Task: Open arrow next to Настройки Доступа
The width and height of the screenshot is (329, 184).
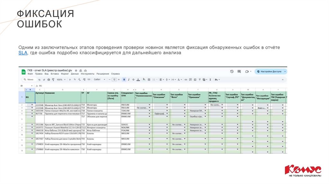Action: click(x=285, y=71)
